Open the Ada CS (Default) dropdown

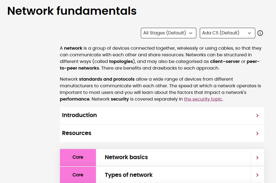(x=227, y=33)
